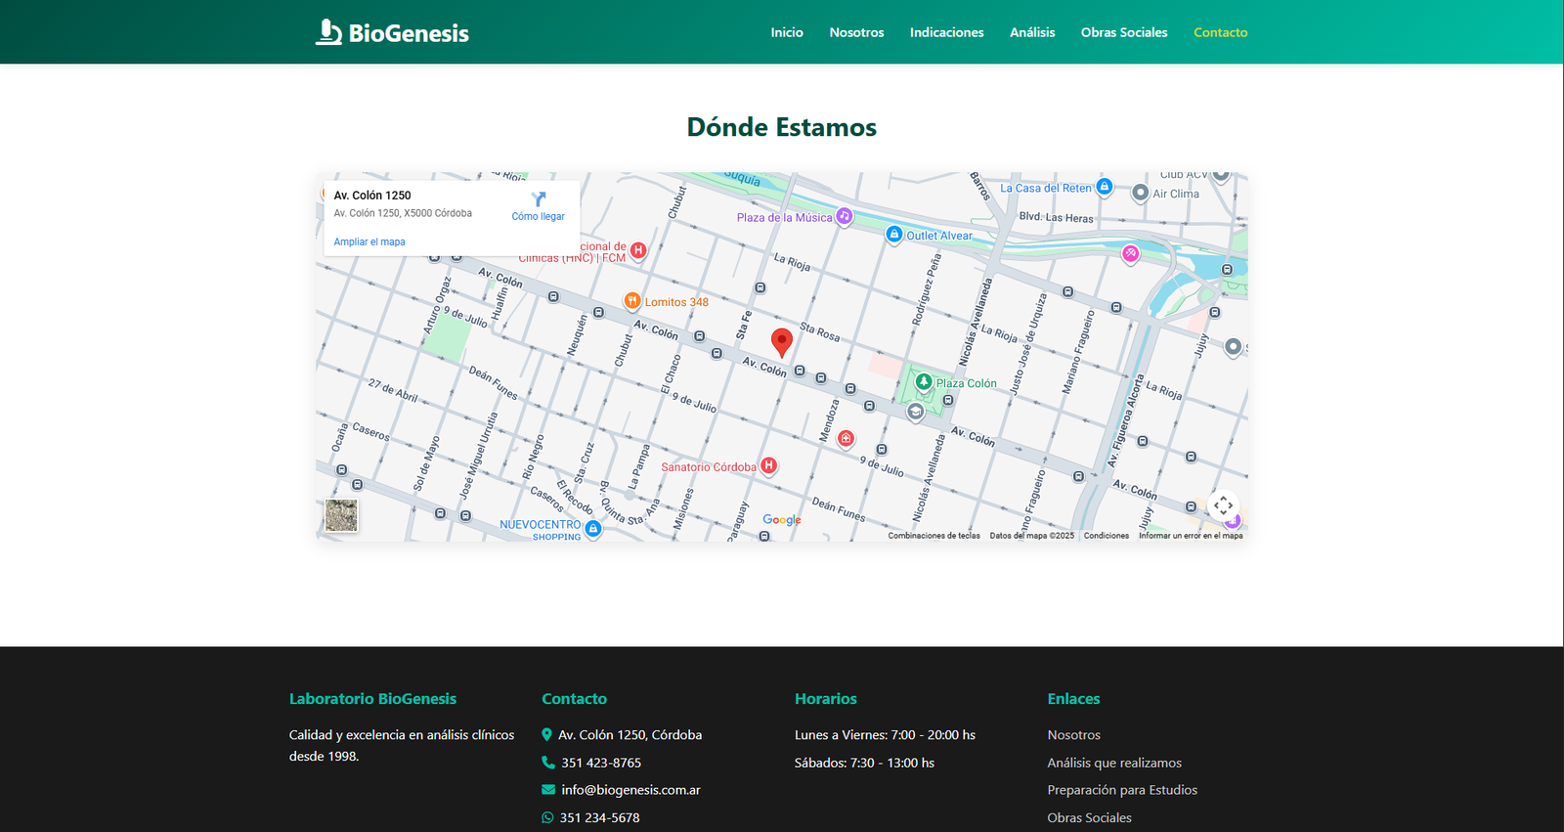Screen dimensions: 1564x832
Task: Click Plaza de la Música marker
Action: pos(844,216)
